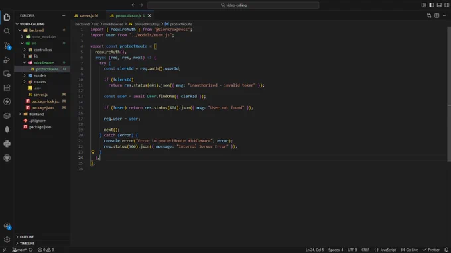Click the Explorer more actions ellipsis
This screenshot has width=451, height=253.
pyautogui.click(x=63, y=15)
